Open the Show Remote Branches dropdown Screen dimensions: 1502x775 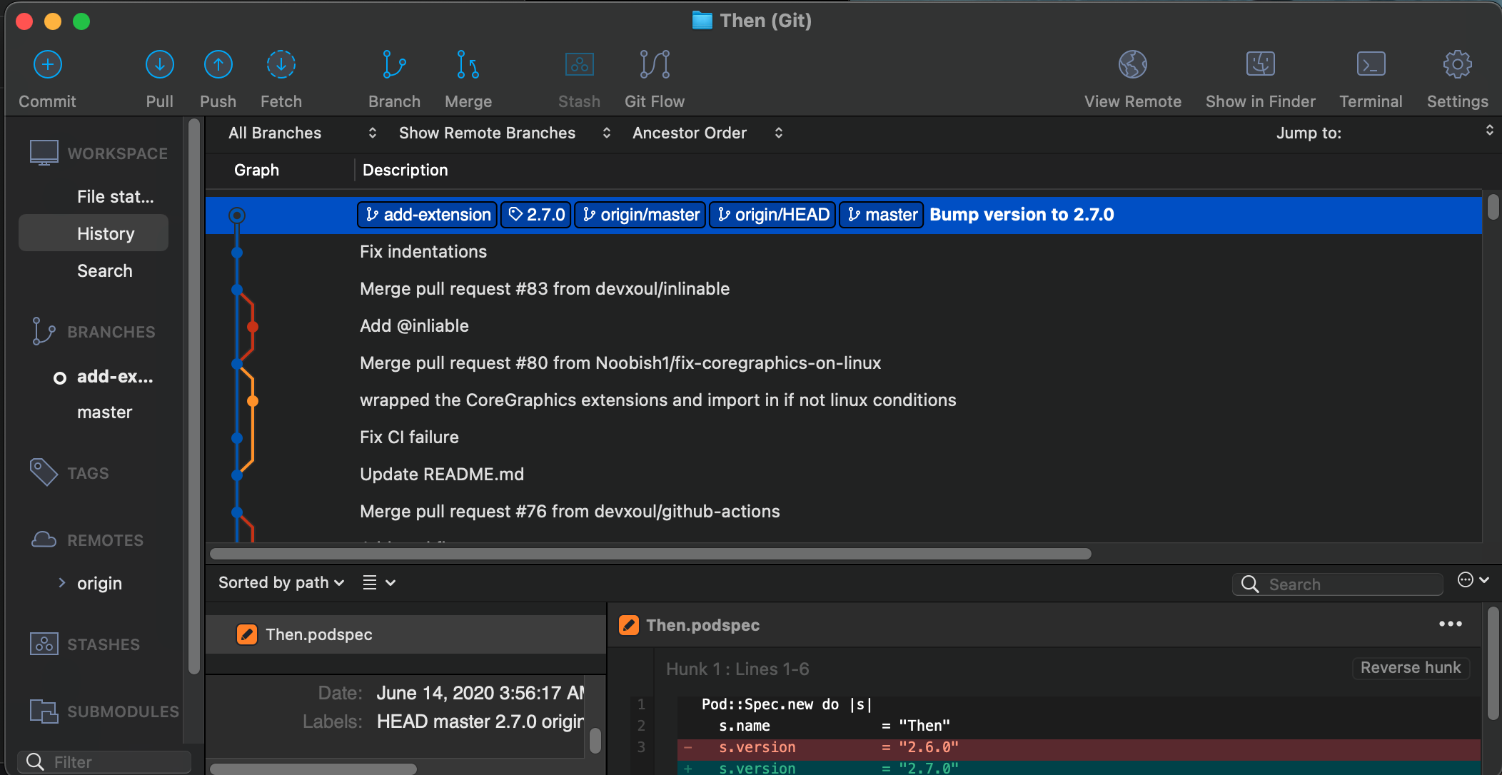pos(503,133)
